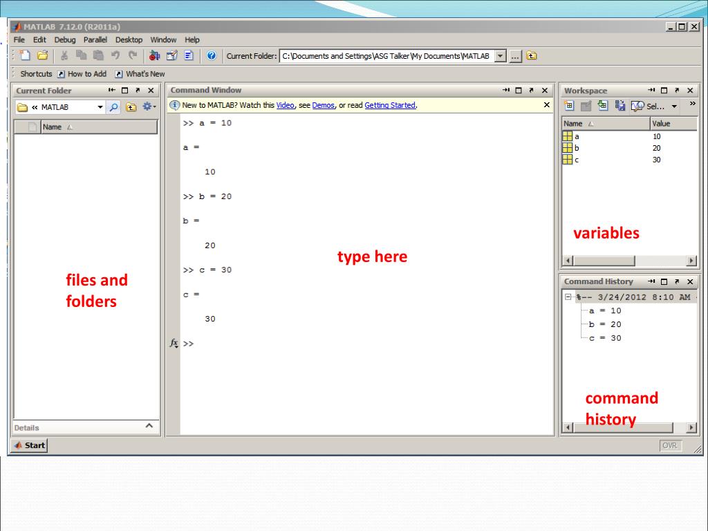Click the Save Workspace icon

(620, 106)
